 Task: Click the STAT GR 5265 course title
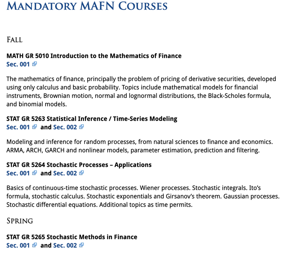pos(72,237)
